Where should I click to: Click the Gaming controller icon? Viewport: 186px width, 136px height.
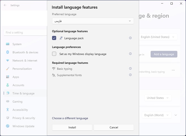coord(8,101)
